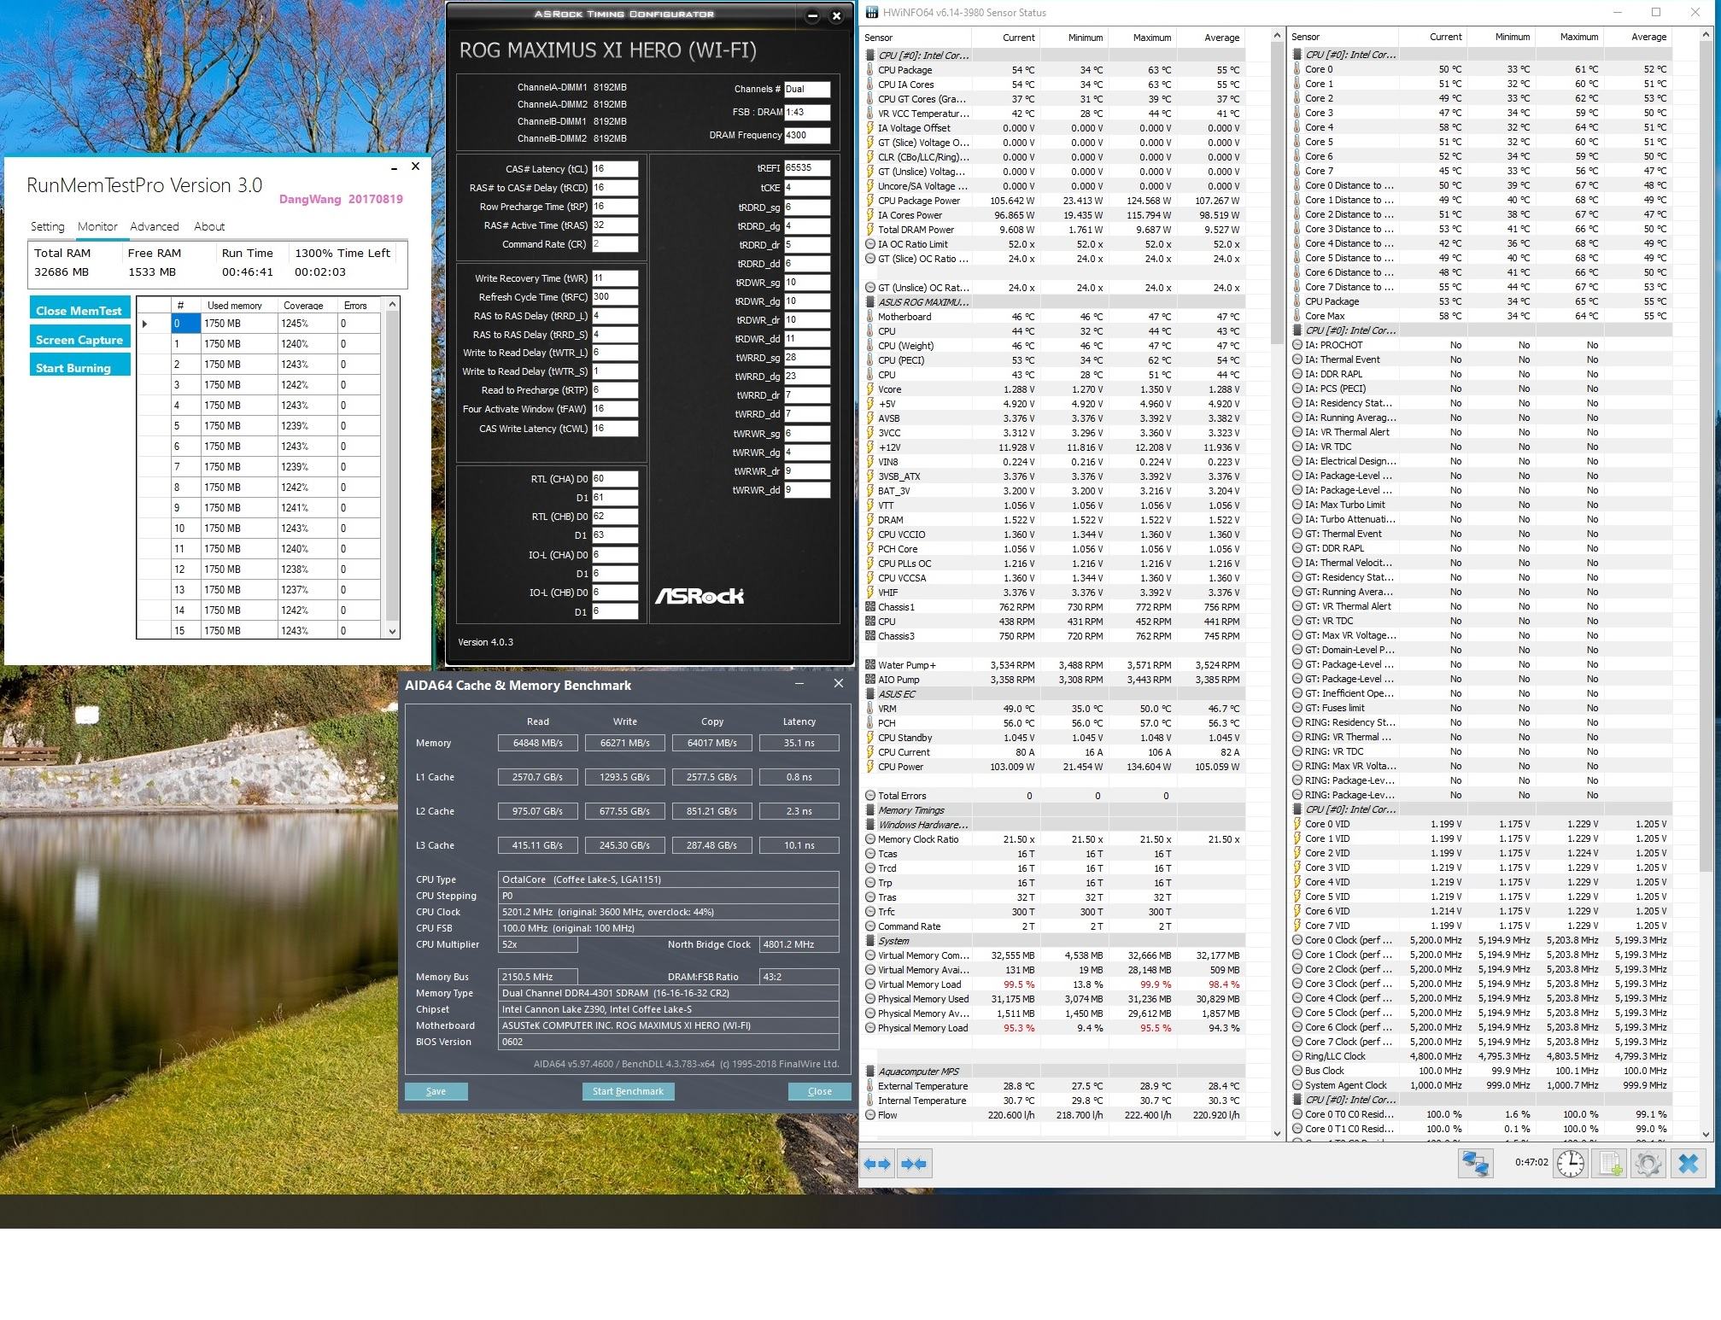Click the icon beside Ring/LLC Clock row

(x=1297, y=1056)
